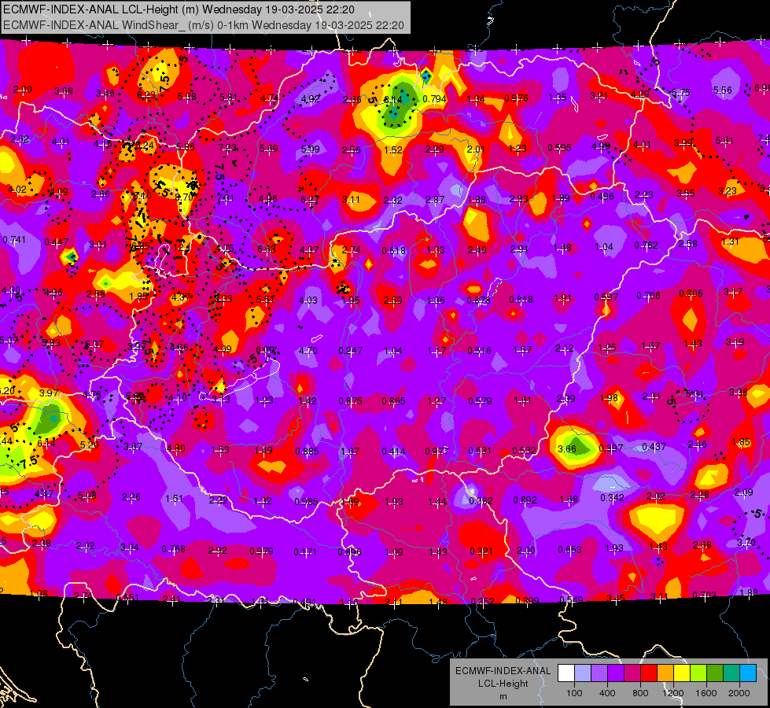Pick the medium purple swatch left of 400
Viewport: 770px width, 708px height.
point(599,673)
